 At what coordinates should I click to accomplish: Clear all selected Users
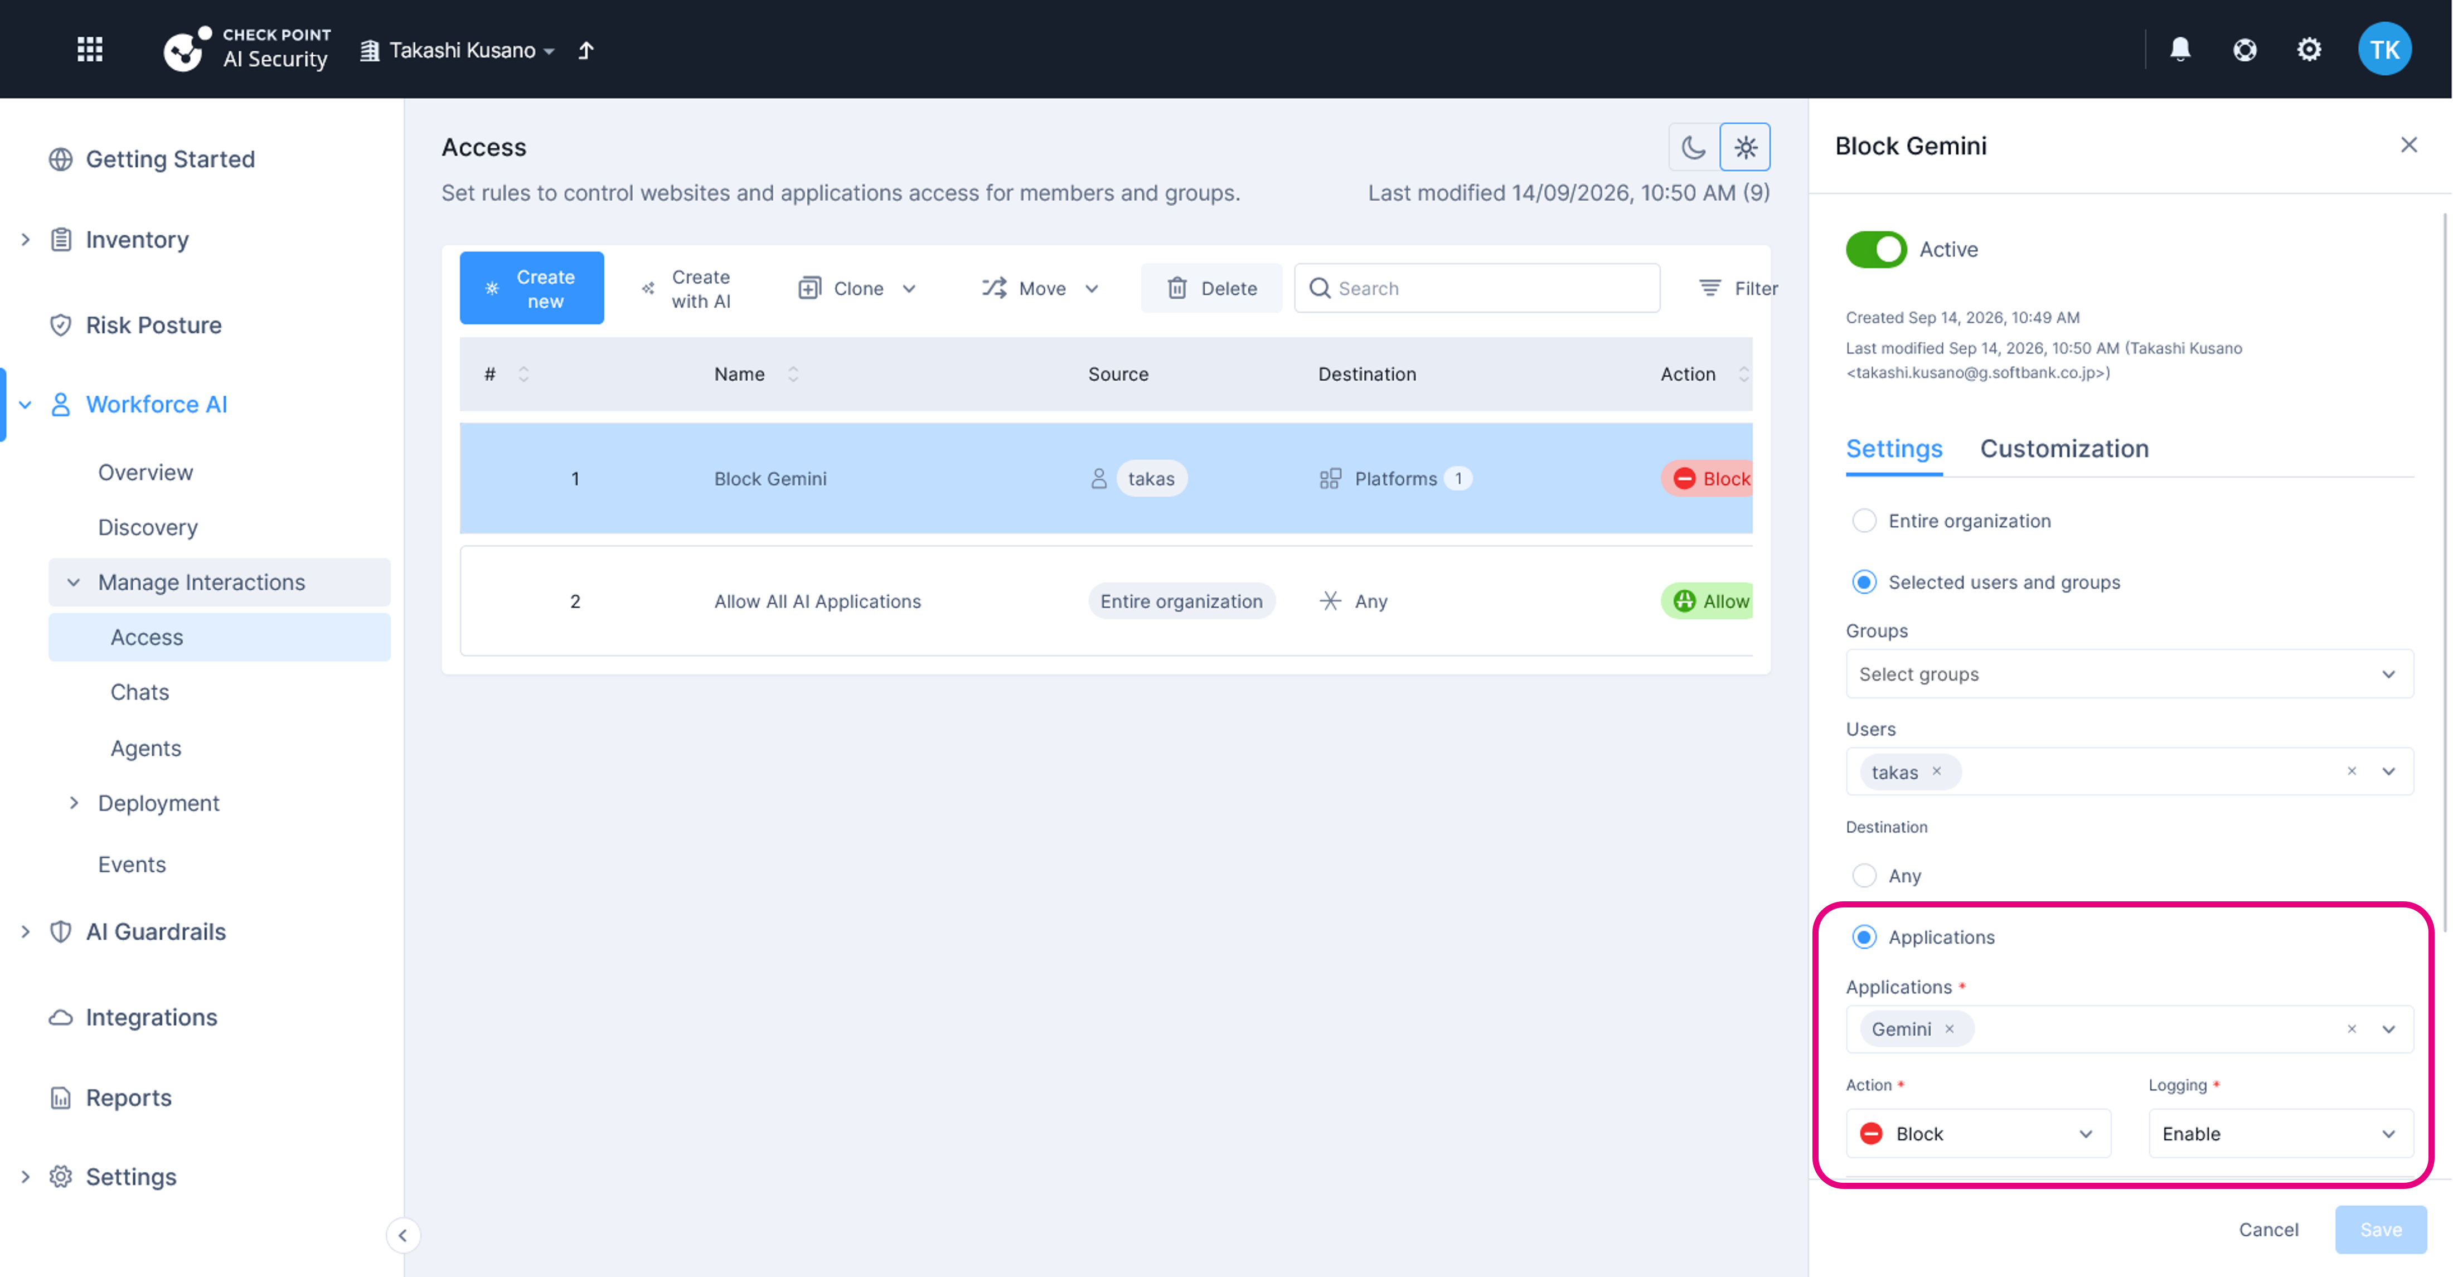pyautogui.click(x=2352, y=771)
